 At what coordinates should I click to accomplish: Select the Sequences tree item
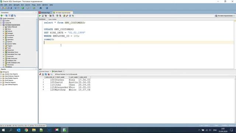[10, 50]
